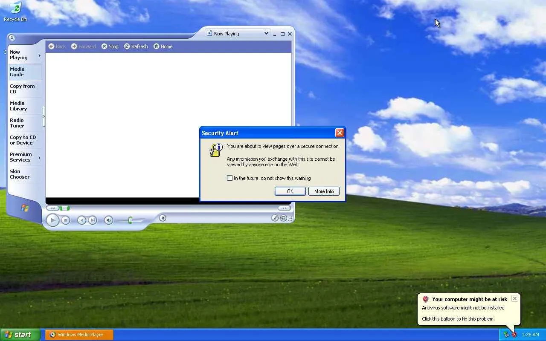Click the green tray icon beside the shield
Viewport: 546px width, 341px height.
tap(506, 335)
